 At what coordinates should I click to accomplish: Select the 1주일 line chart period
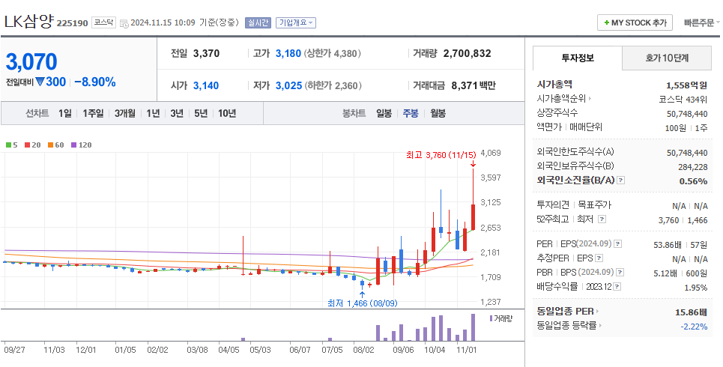pos(93,113)
